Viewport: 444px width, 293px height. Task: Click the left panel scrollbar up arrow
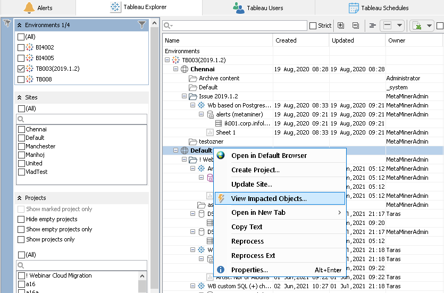pos(154,23)
